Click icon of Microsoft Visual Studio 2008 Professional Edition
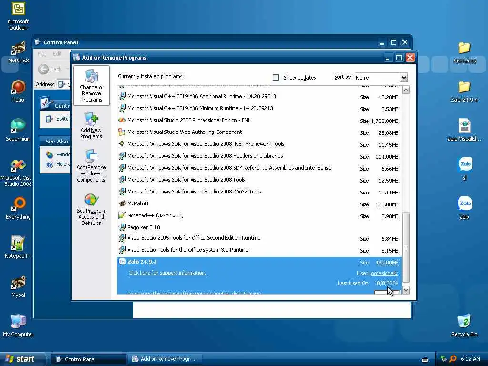This screenshot has height=366, width=488. [122, 120]
